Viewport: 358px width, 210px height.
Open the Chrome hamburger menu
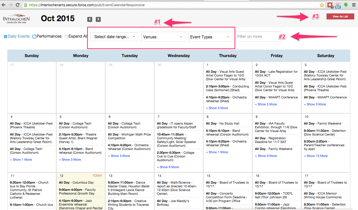(x=354, y=5)
